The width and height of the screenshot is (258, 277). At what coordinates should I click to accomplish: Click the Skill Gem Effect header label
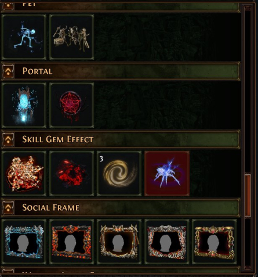pyautogui.click(x=58, y=139)
